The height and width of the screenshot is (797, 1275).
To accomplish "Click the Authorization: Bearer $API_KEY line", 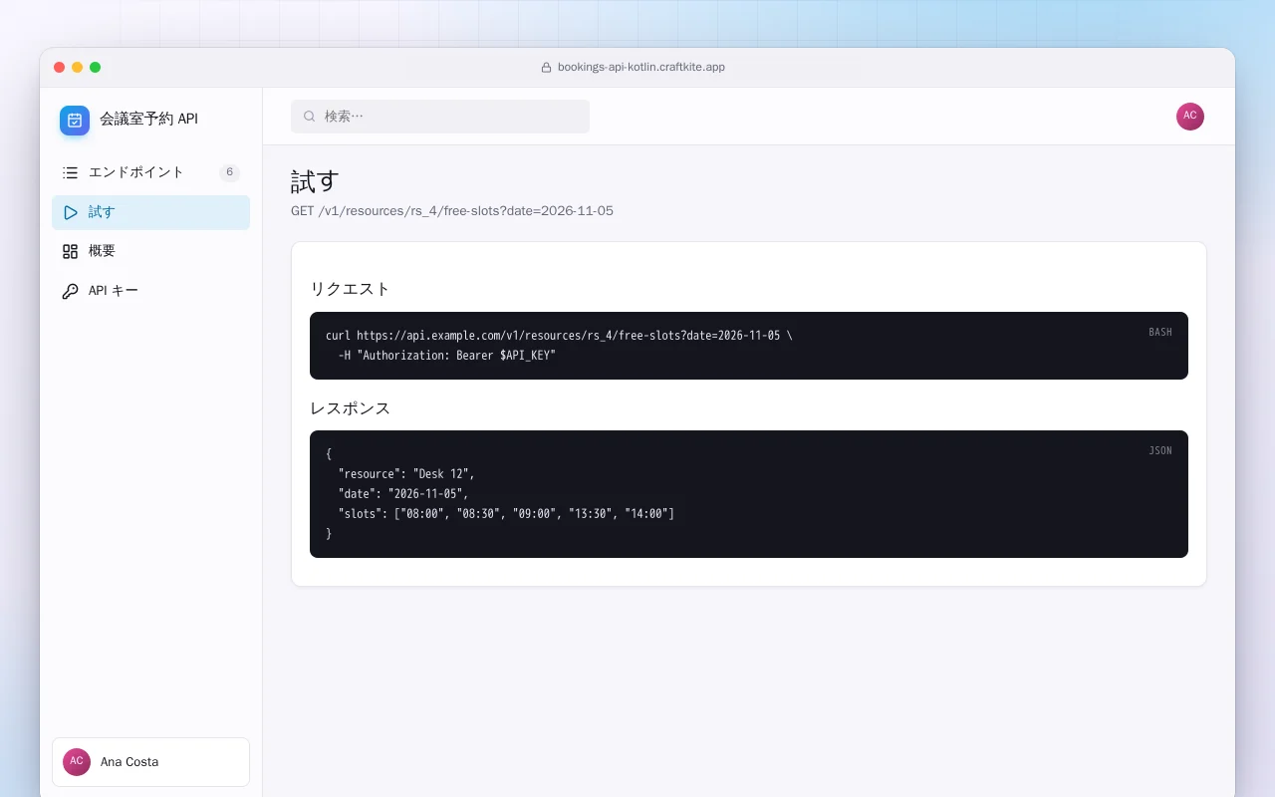I will (447, 356).
